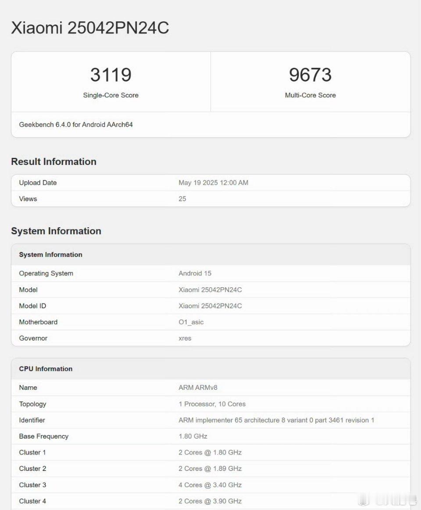Select the multi-core score value 9673

310,75
